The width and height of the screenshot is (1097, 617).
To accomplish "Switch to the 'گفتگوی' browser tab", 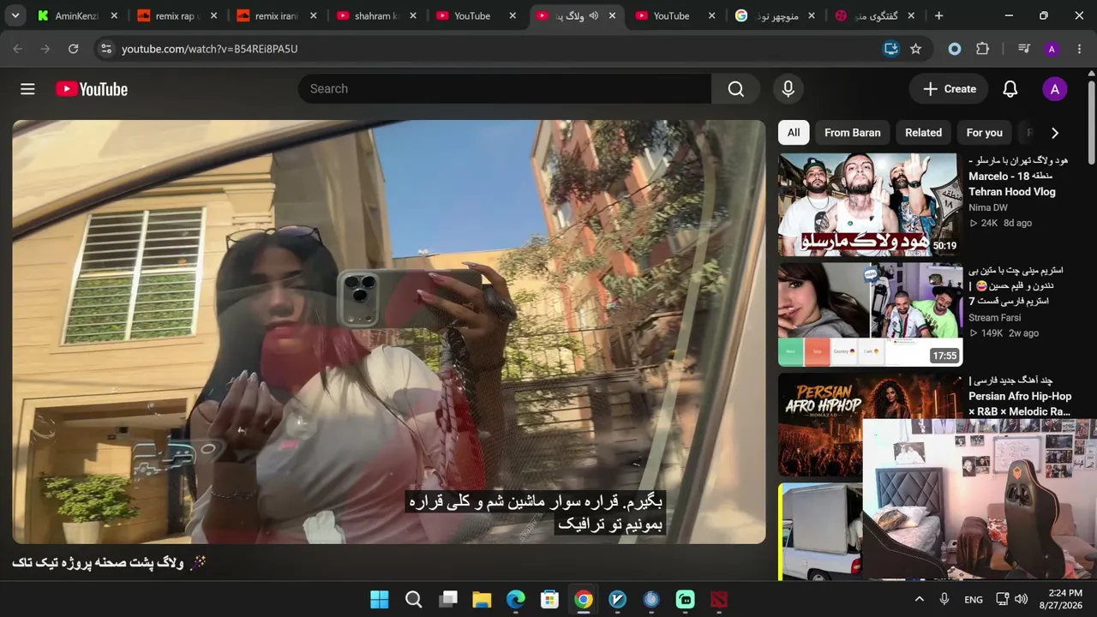I will 876,15.
